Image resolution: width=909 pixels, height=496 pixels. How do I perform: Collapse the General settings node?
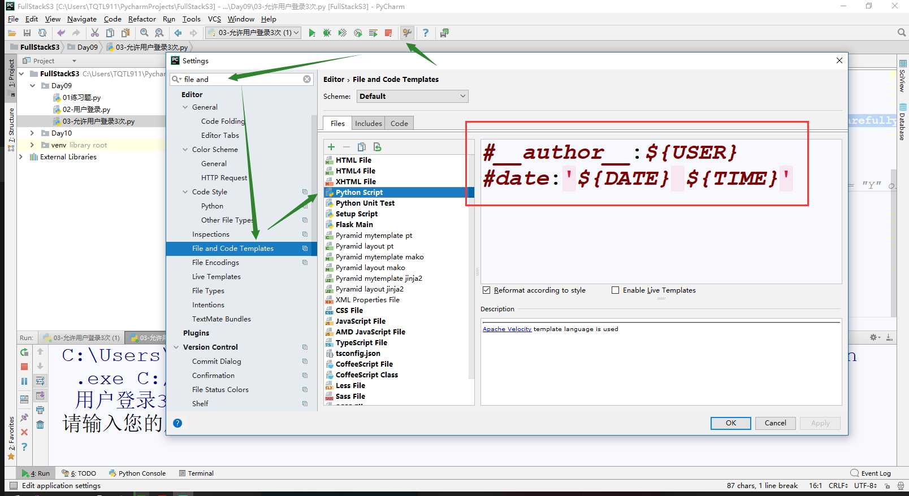185,107
